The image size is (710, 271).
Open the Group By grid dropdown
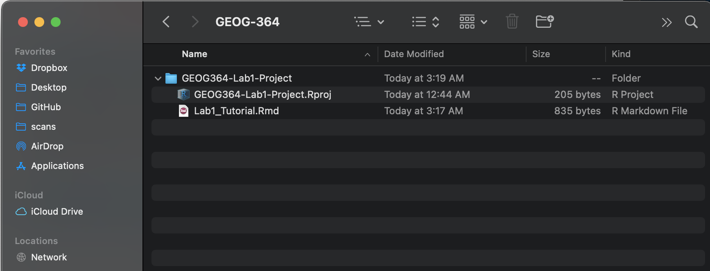coord(473,22)
